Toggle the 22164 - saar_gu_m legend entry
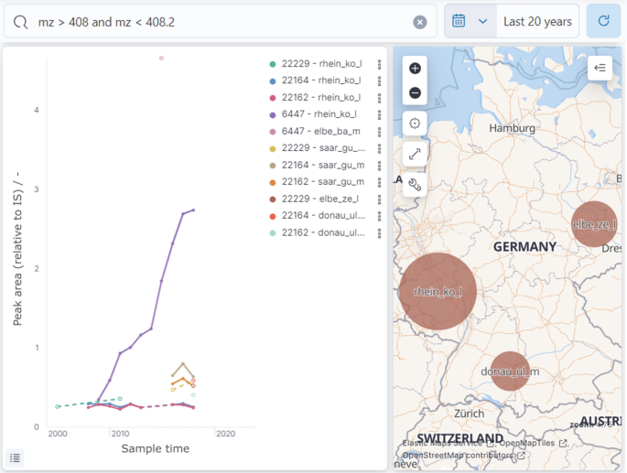Image resolution: width=627 pixels, height=473 pixels. 322,165
